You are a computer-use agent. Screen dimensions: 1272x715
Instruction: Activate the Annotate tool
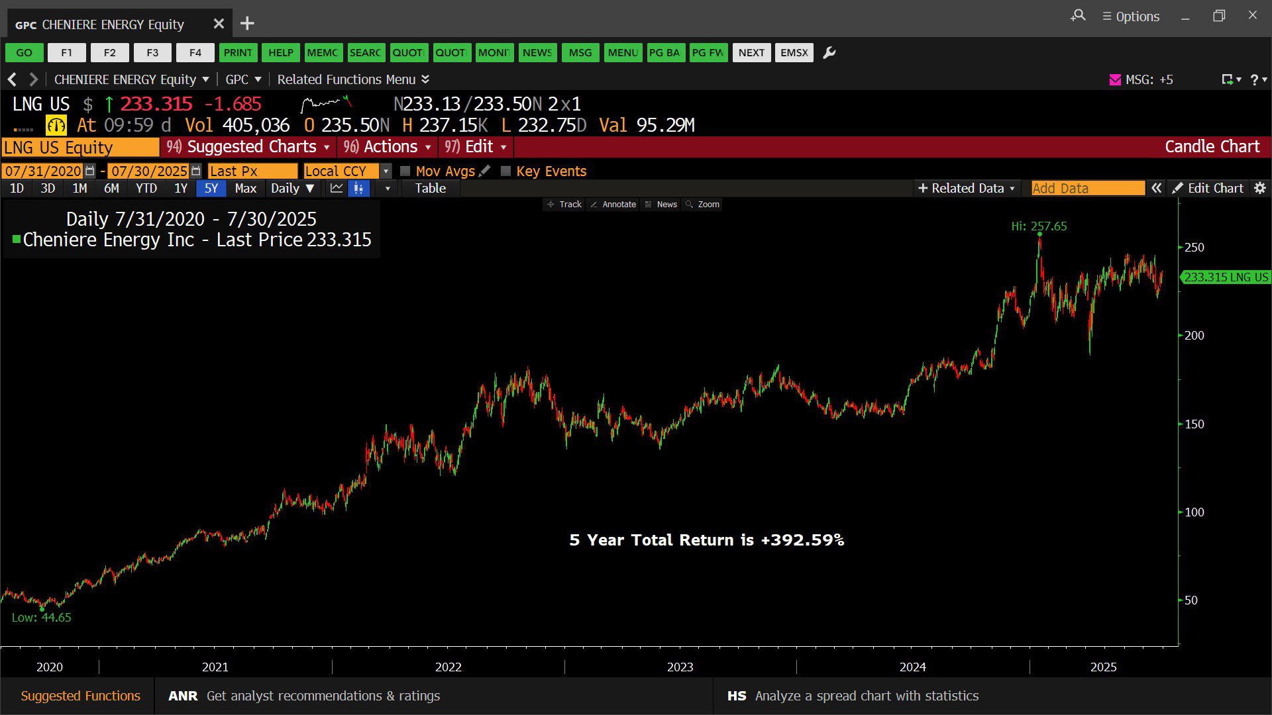(613, 204)
